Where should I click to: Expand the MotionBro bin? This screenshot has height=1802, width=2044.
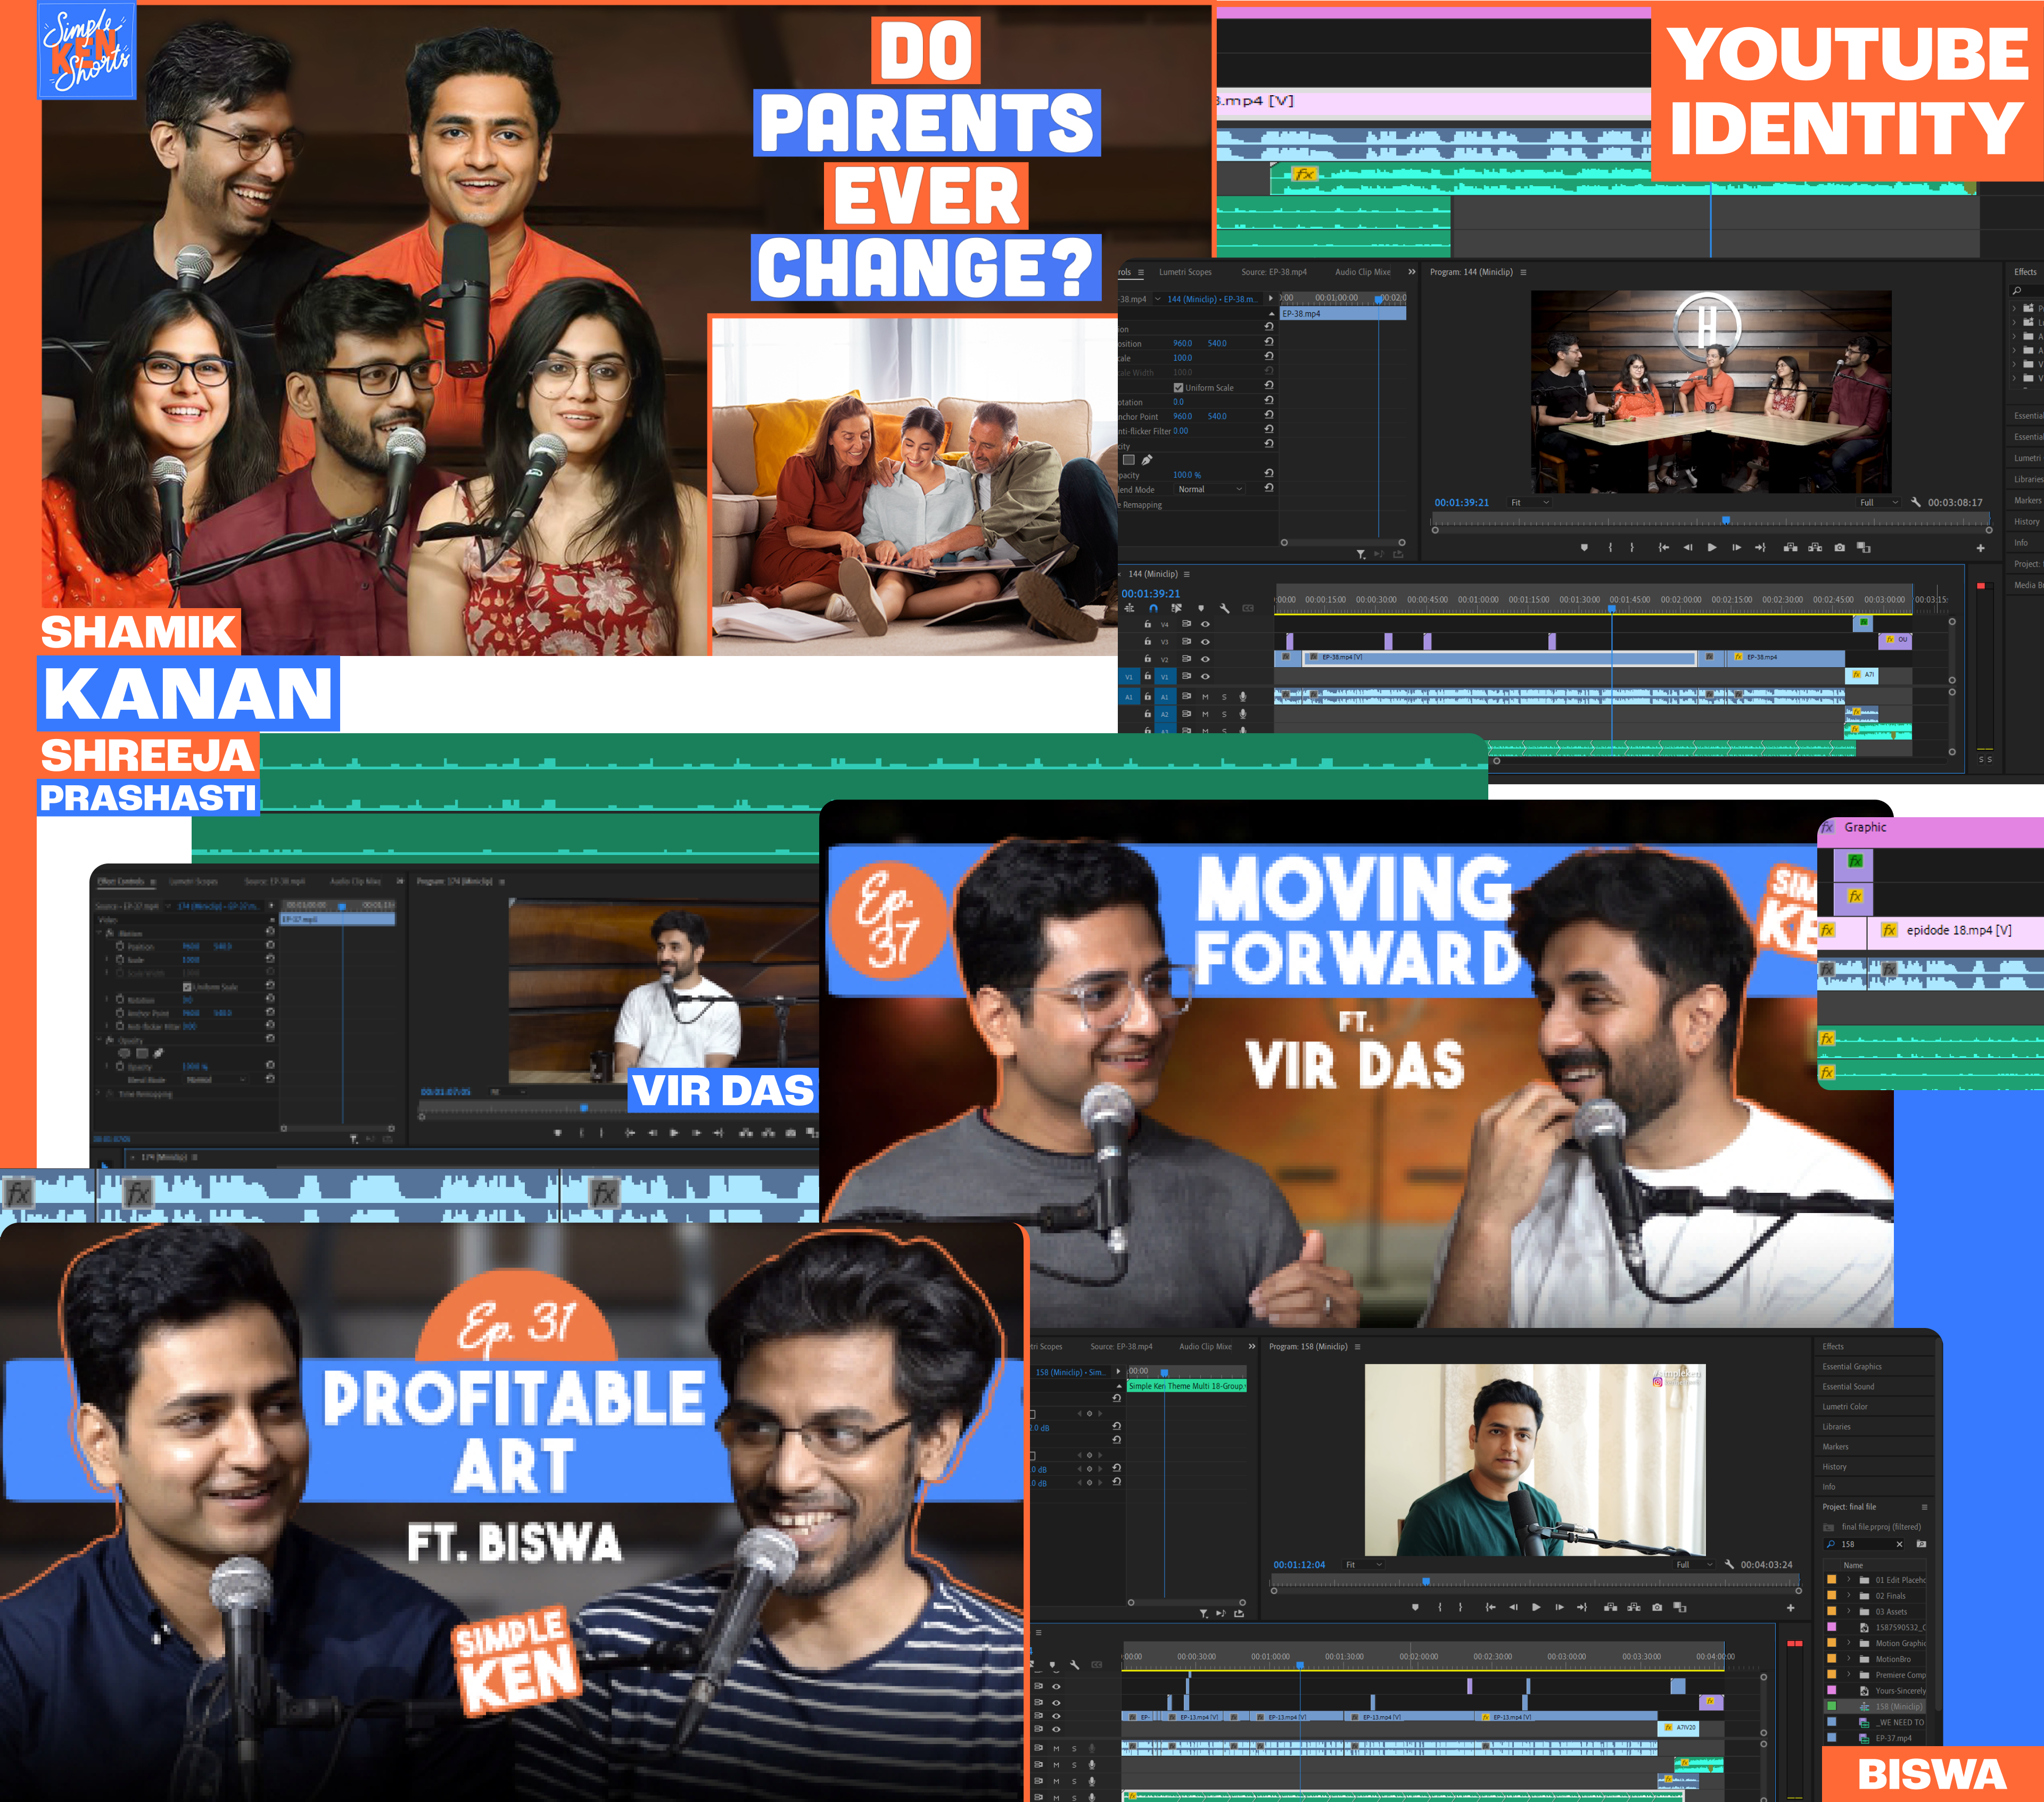click(x=1849, y=1659)
